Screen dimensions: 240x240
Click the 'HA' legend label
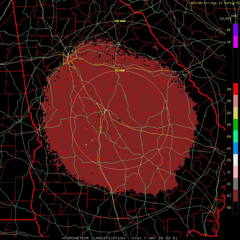(229, 89)
